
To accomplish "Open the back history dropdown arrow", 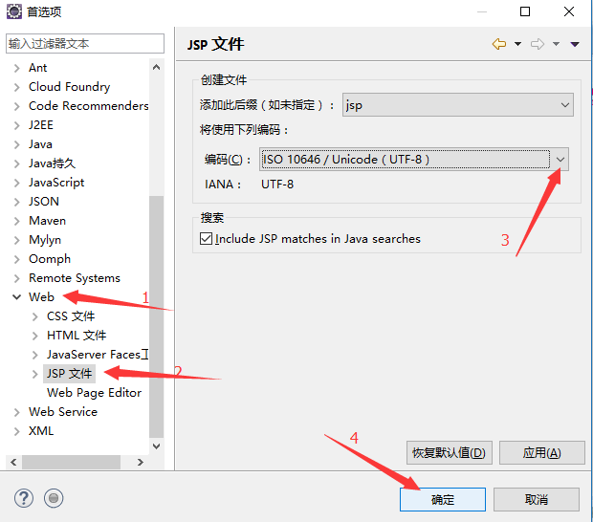I will [517, 44].
